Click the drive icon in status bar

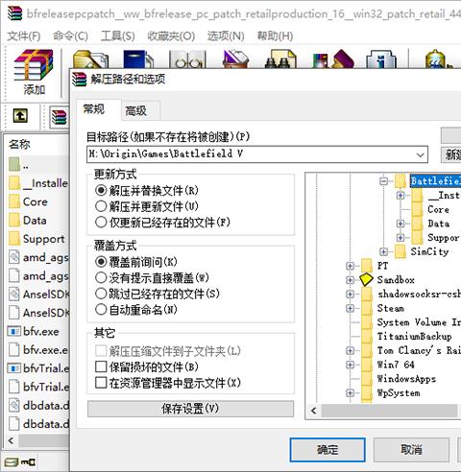tap(12, 462)
